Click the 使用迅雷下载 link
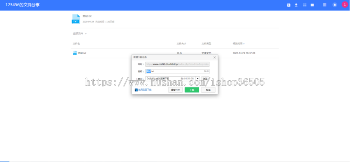This screenshot has width=350, height=162. pyautogui.click(x=145, y=90)
